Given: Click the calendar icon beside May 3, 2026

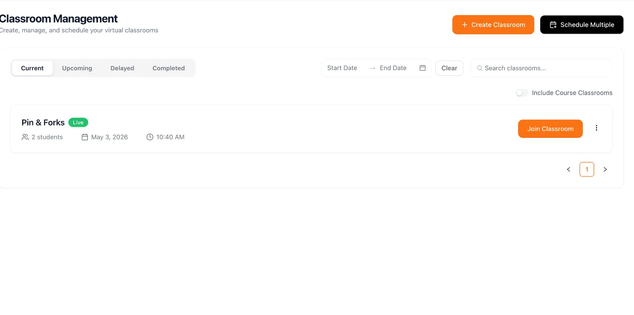Looking at the screenshot, I should click(85, 137).
